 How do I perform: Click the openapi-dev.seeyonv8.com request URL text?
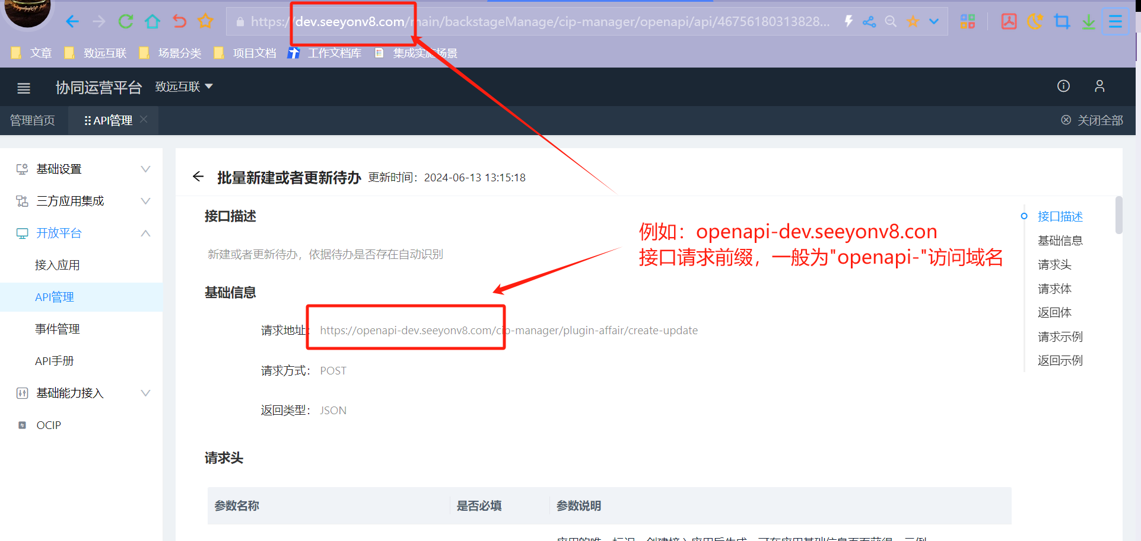point(508,331)
